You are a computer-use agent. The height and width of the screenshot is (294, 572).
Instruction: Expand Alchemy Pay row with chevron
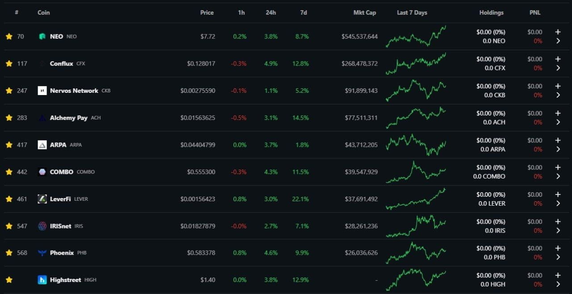point(558,122)
